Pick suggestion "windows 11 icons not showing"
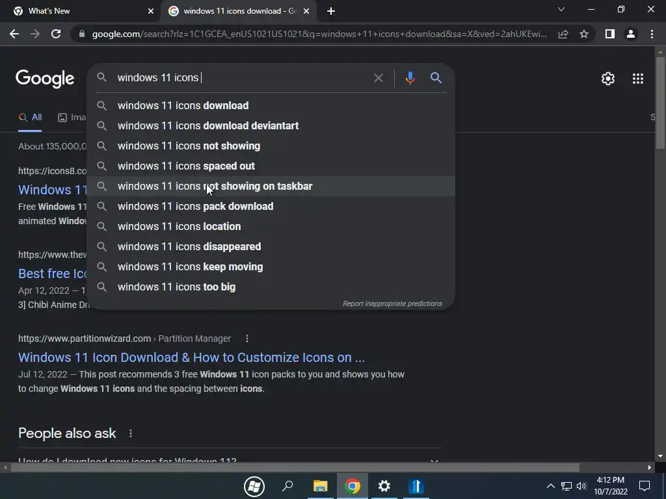The image size is (666, 499). (x=271, y=146)
